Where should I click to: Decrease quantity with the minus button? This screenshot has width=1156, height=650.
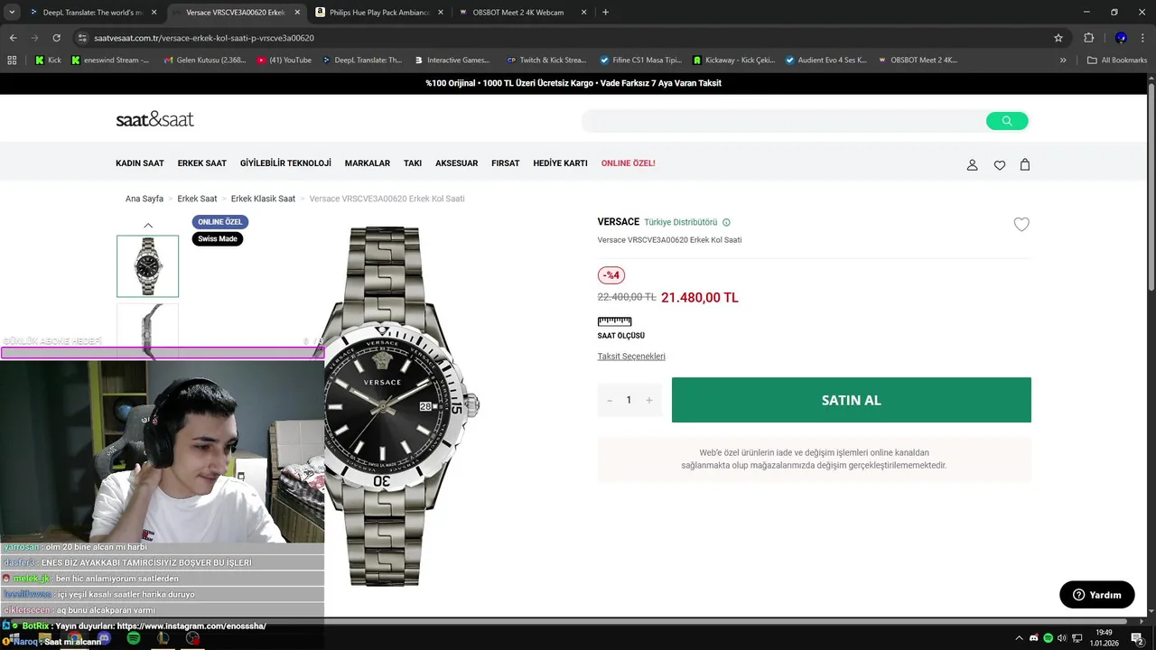point(610,400)
